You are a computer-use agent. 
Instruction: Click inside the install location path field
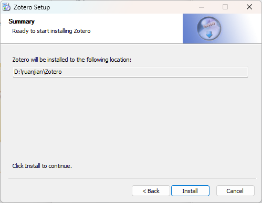pos(130,72)
